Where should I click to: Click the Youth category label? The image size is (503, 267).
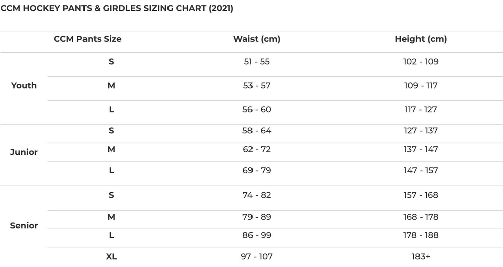pyautogui.click(x=24, y=85)
